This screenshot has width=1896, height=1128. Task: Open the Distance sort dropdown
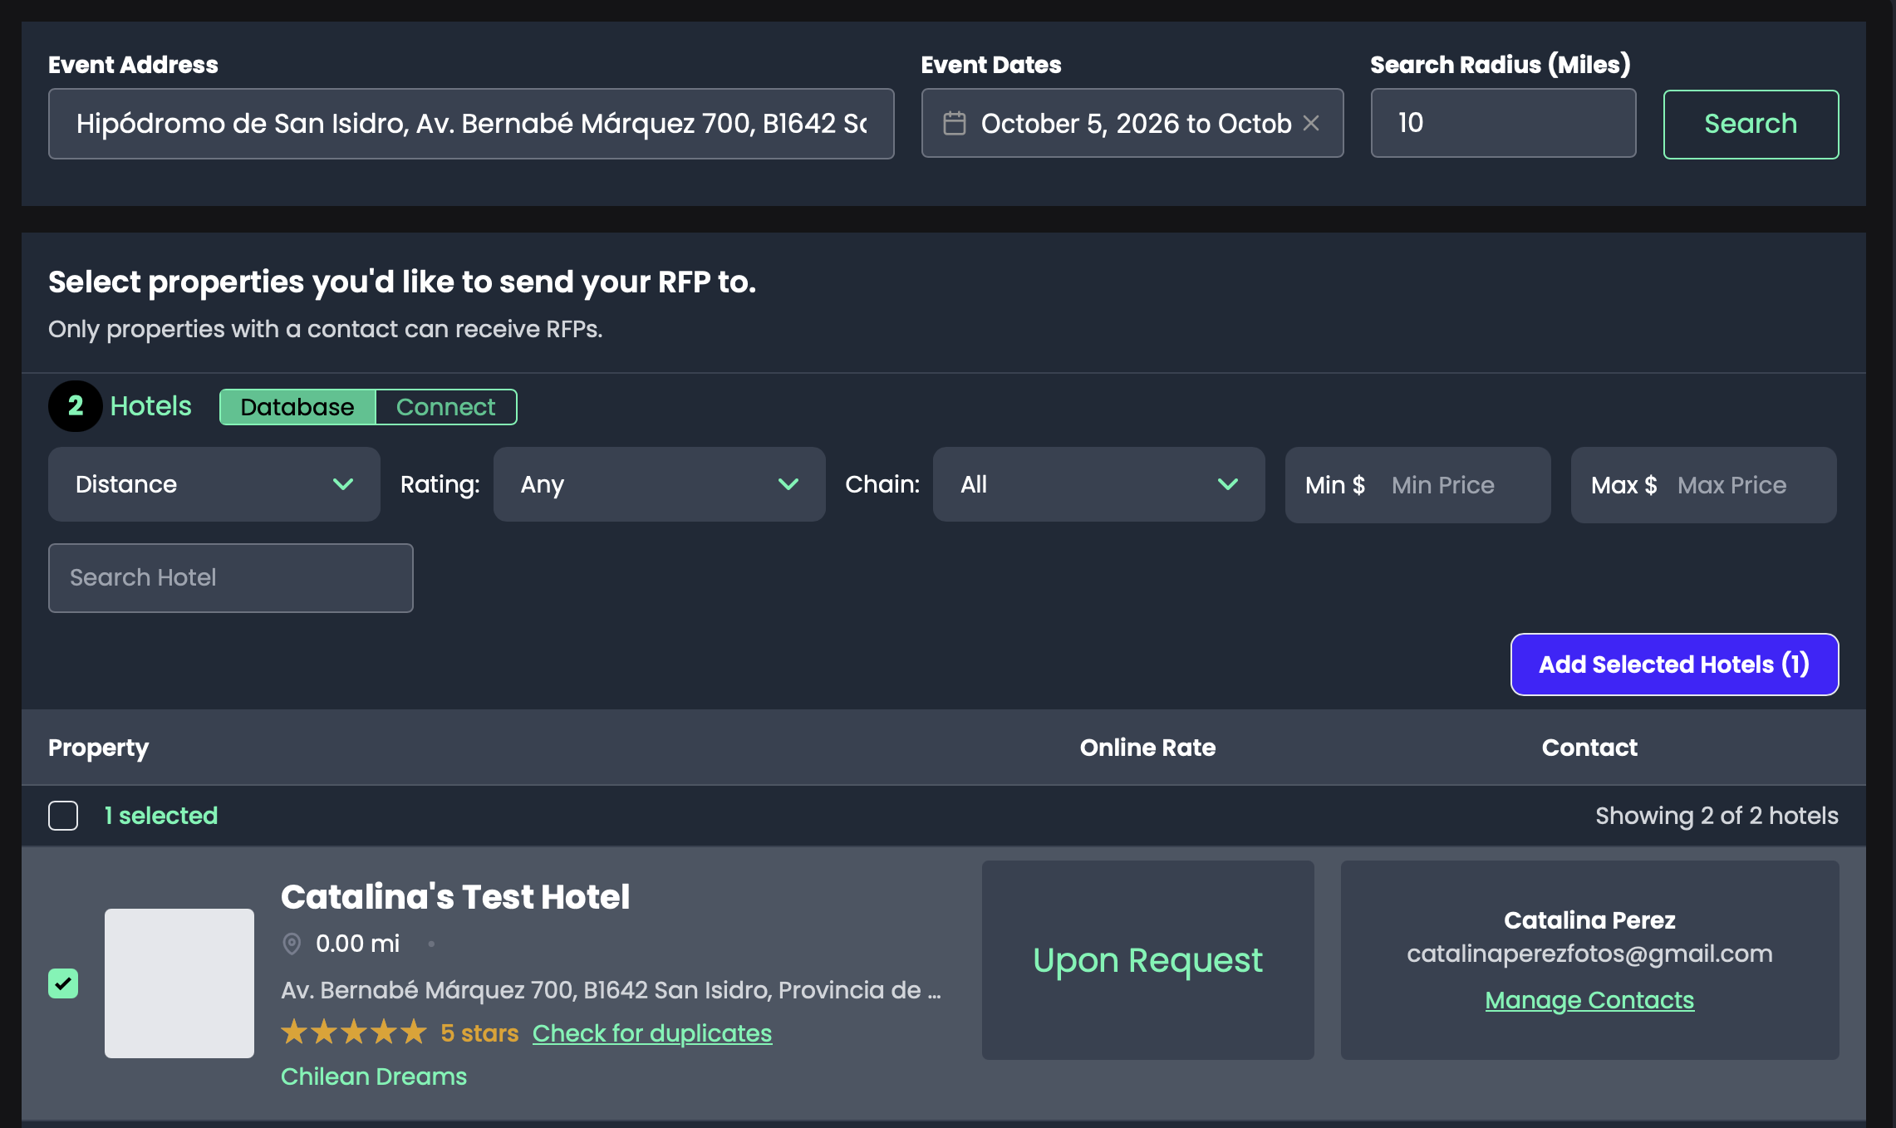pyautogui.click(x=214, y=484)
